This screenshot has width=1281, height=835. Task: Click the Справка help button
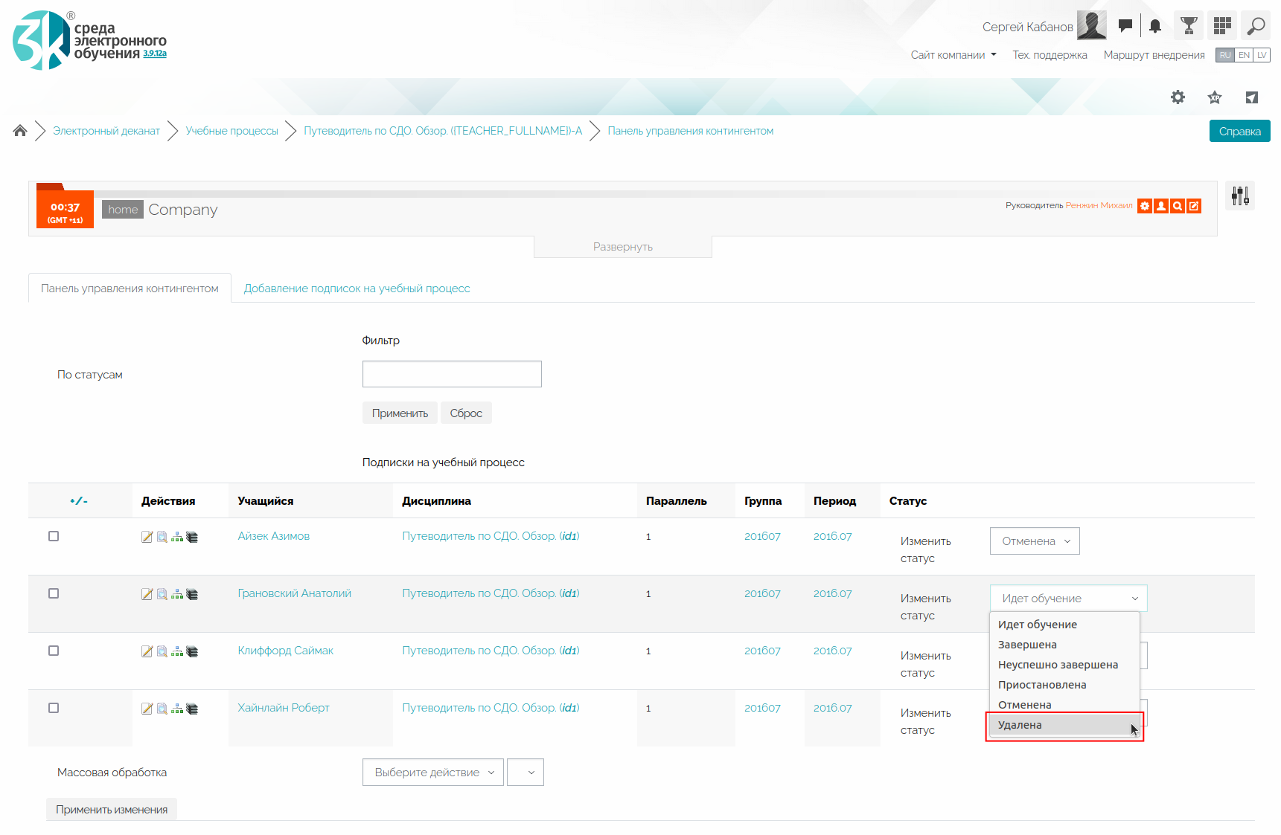click(1239, 132)
